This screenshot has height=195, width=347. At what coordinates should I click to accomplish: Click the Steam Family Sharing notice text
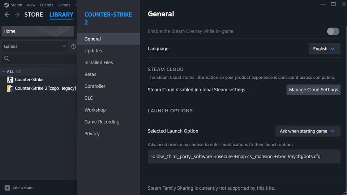pyautogui.click(x=211, y=188)
